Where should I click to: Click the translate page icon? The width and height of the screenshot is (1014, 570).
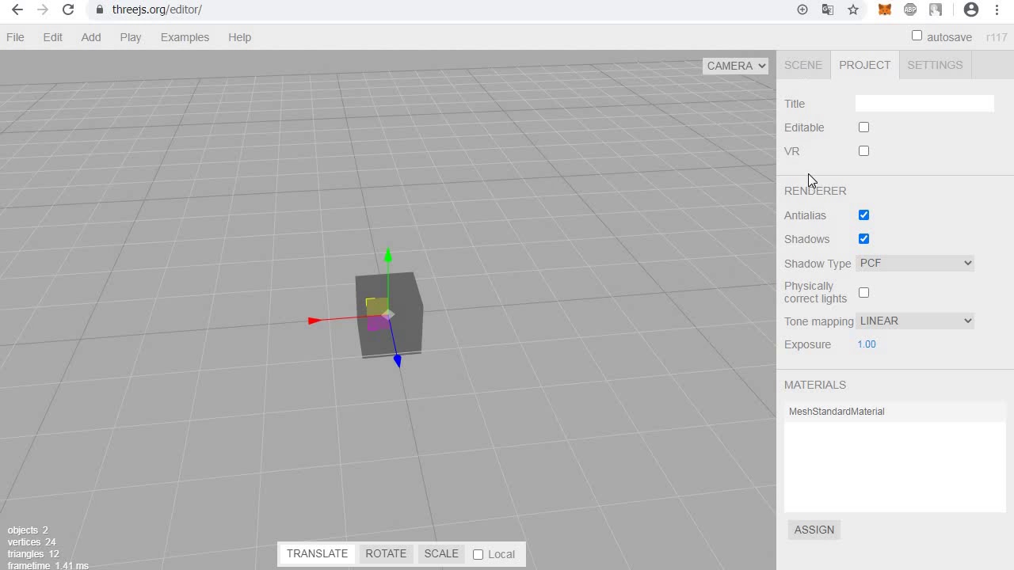click(828, 9)
